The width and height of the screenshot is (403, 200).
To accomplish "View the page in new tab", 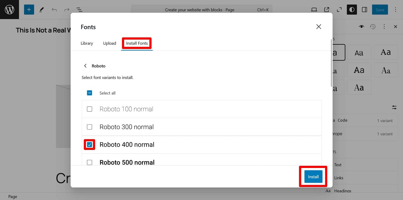I will pos(327,10).
